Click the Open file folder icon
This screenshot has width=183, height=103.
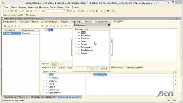[x=8, y=11]
